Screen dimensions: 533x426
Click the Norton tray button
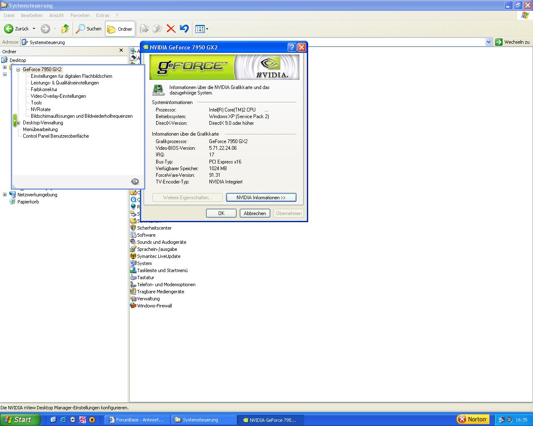tap(473, 419)
